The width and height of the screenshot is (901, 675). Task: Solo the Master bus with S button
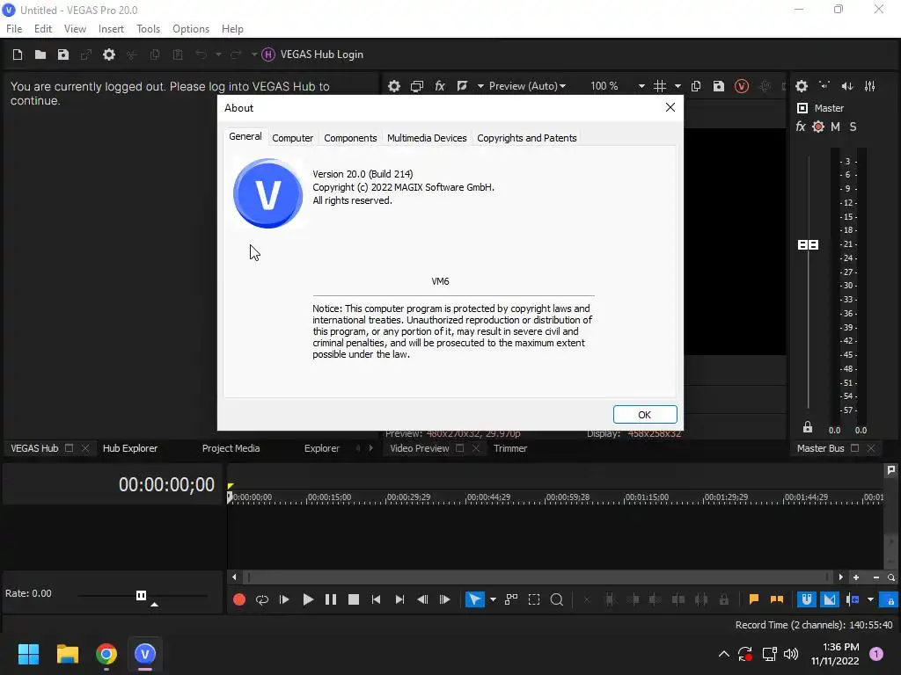[x=853, y=127]
